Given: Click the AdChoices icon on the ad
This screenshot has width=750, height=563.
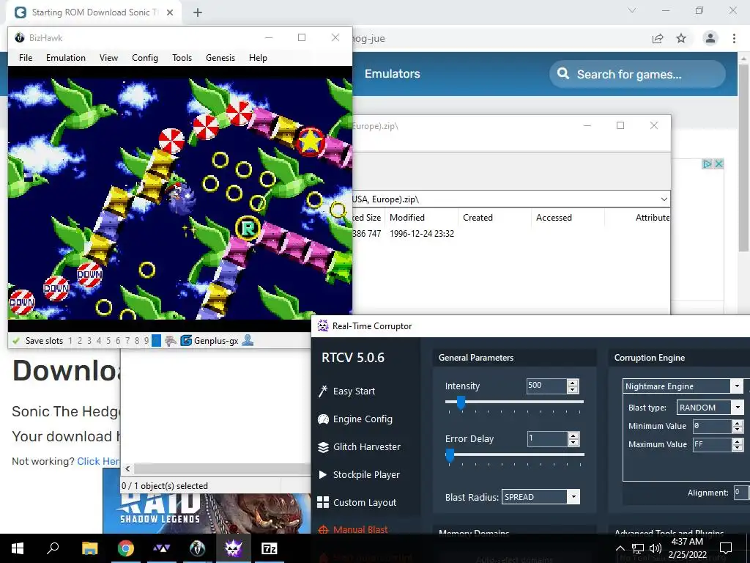Looking at the screenshot, I should pyautogui.click(x=707, y=164).
